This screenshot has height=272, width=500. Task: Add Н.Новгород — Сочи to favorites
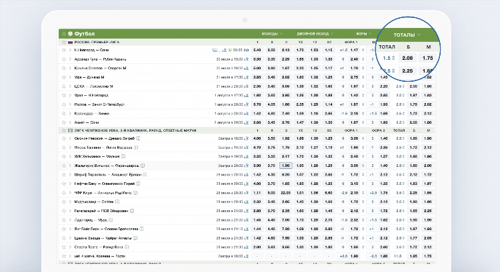coord(63,50)
